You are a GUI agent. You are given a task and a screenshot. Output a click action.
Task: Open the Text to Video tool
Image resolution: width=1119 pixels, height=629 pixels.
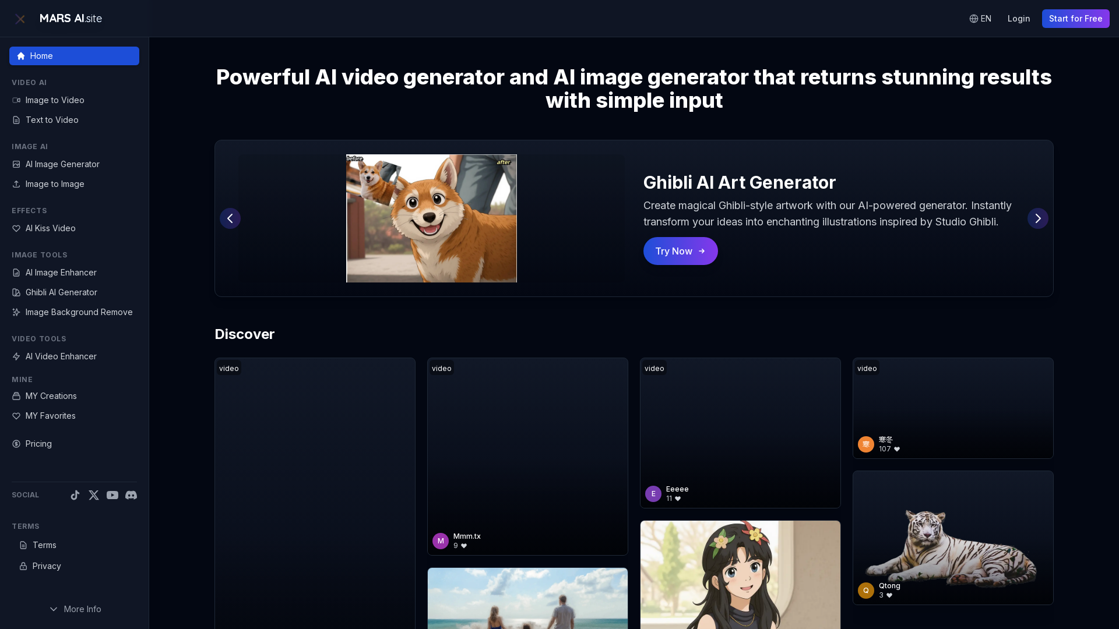[52, 120]
